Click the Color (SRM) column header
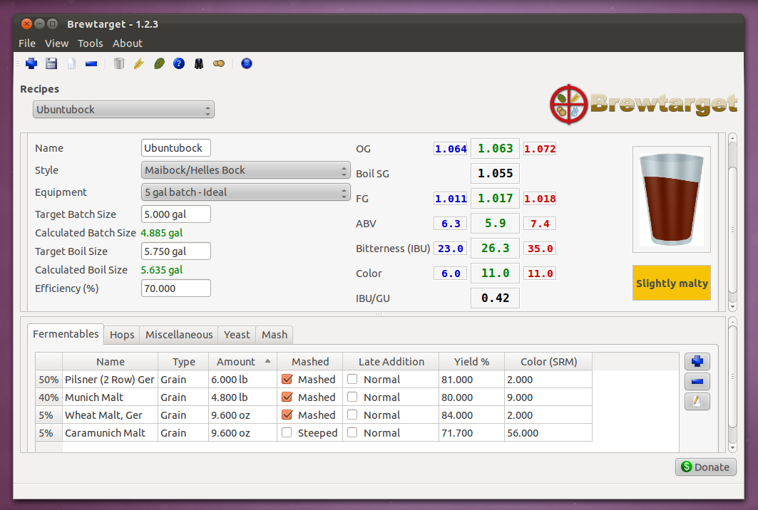Image resolution: width=758 pixels, height=510 pixels. 548,362
